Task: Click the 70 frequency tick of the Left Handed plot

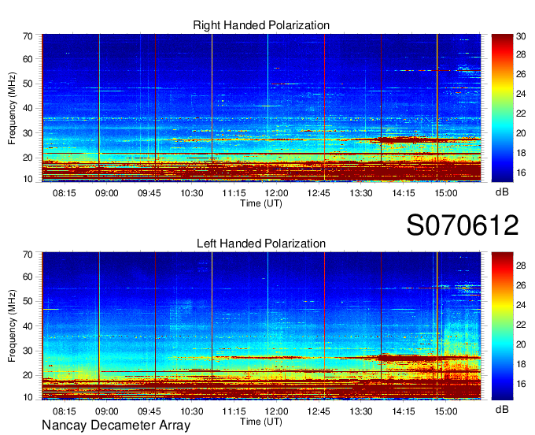Action: click(28, 255)
